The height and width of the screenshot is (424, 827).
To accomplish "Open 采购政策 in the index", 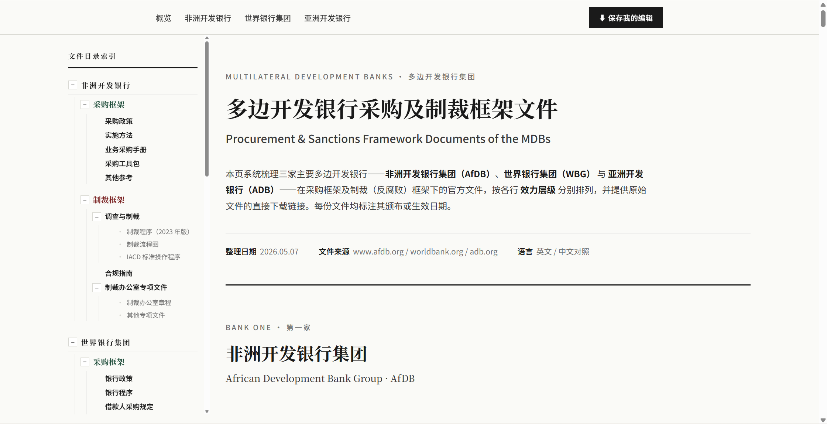I will pyautogui.click(x=119, y=121).
